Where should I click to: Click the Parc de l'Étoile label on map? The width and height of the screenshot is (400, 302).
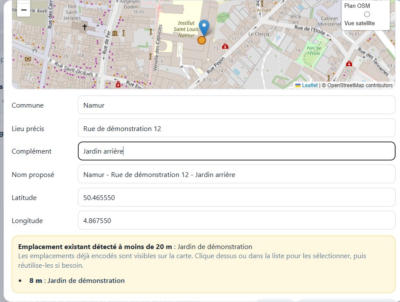pyautogui.click(x=314, y=51)
